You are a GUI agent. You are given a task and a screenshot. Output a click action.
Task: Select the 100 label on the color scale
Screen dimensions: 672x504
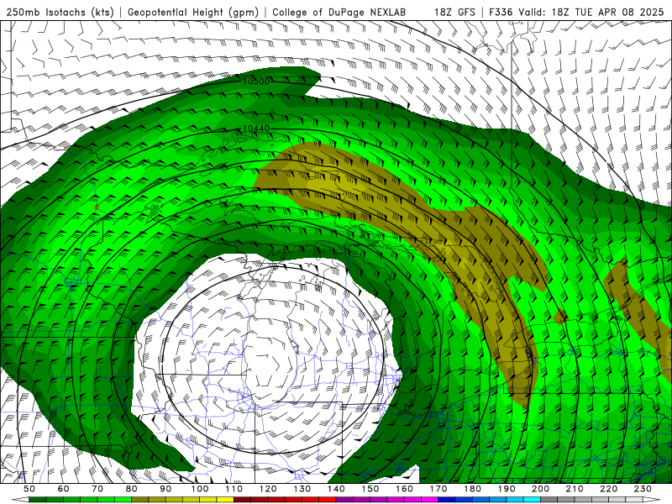pos(200,489)
